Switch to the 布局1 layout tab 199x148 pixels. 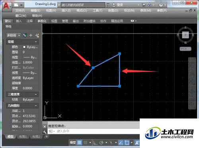click(23, 136)
